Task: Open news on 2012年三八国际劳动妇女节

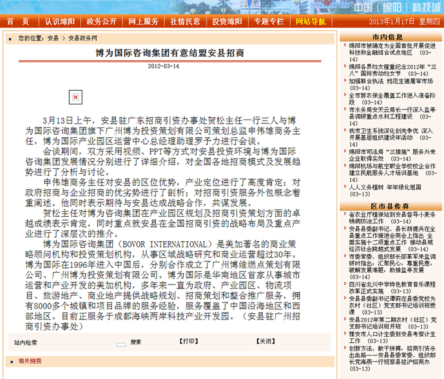Action: coord(392,70)
